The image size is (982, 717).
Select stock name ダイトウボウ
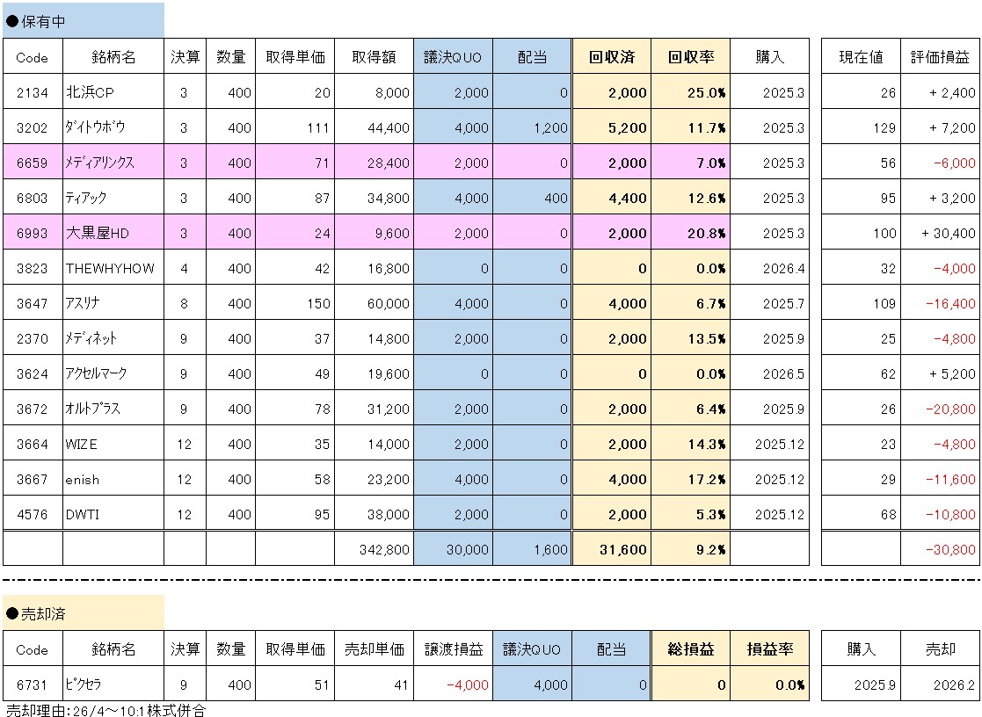point(95,127)
